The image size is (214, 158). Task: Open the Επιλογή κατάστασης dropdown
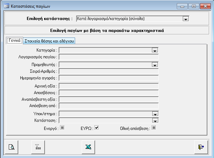coord(186,19)
